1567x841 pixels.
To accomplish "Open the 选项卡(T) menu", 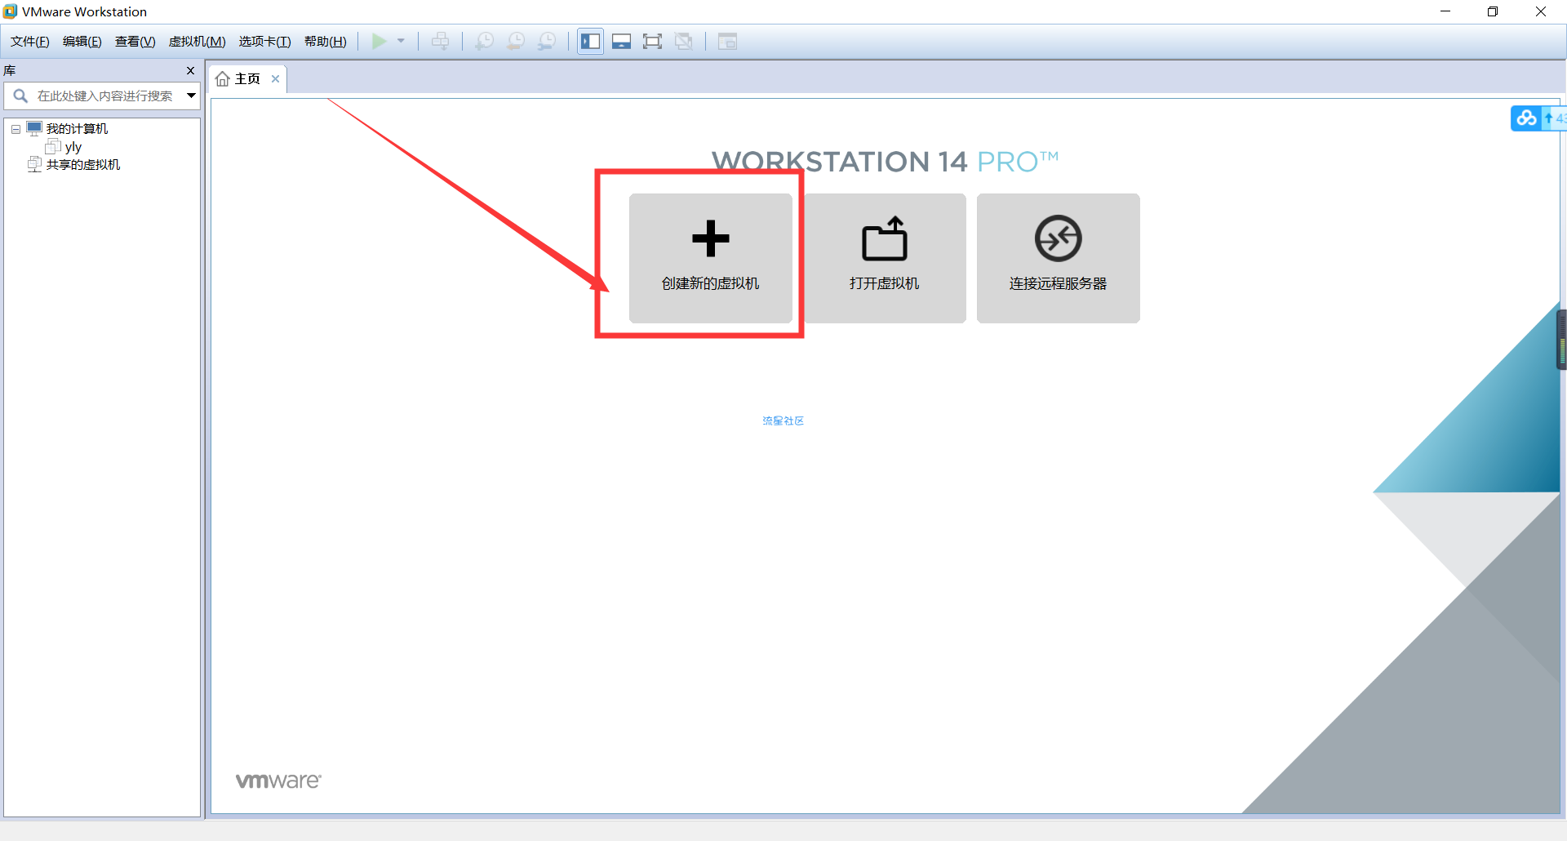I will click(265, 42).
